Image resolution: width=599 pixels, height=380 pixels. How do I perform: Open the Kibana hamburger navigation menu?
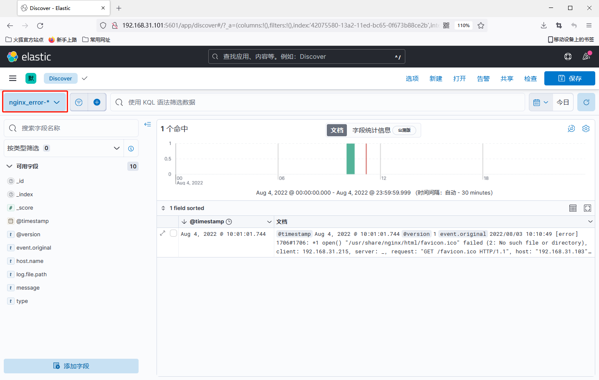[x=13, y=78]
